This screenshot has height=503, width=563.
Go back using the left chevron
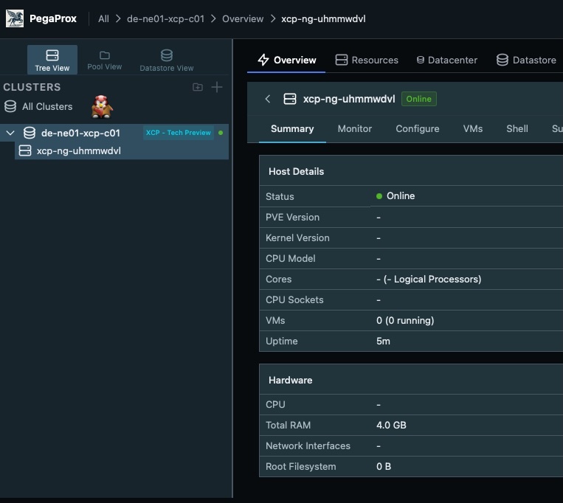[268, 99]
